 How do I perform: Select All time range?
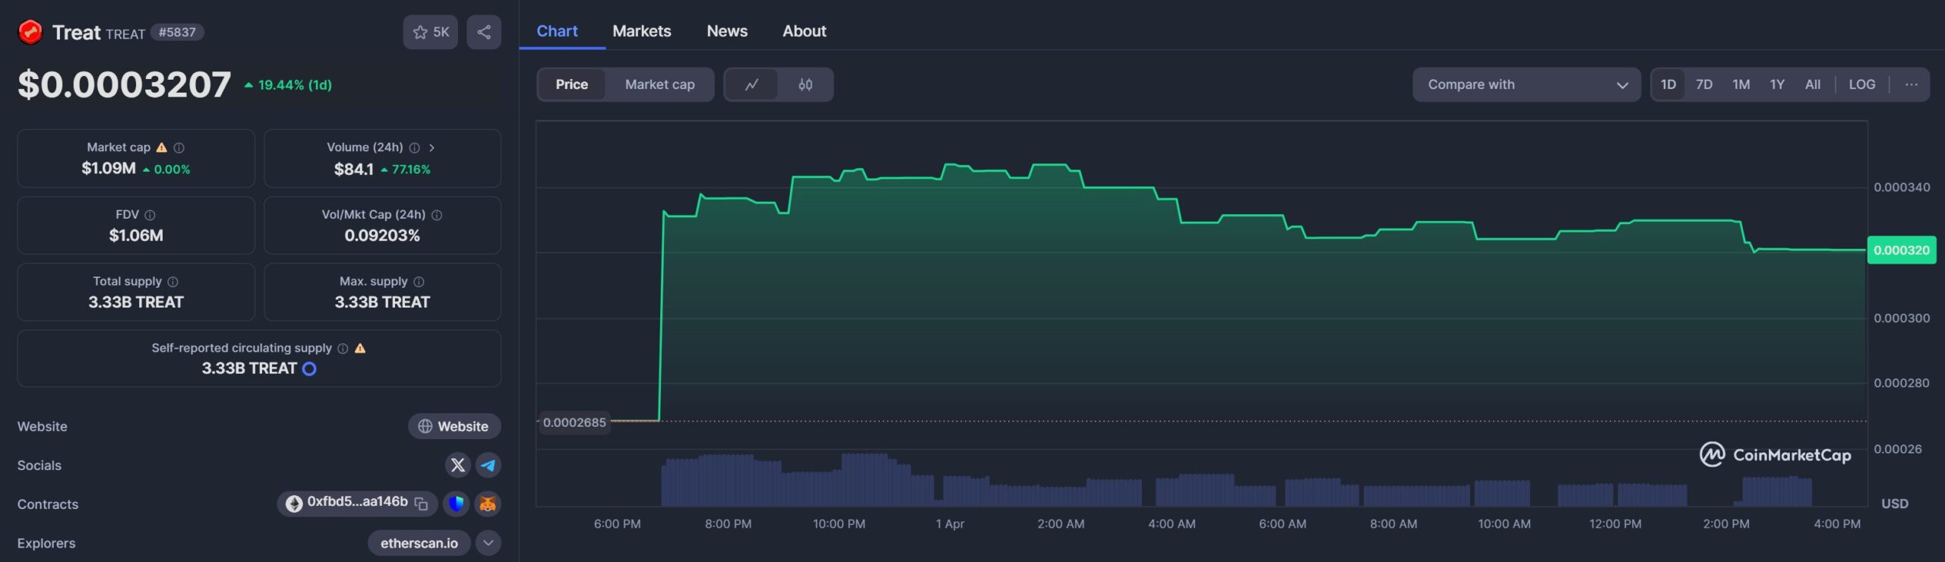pos(1813,84)
